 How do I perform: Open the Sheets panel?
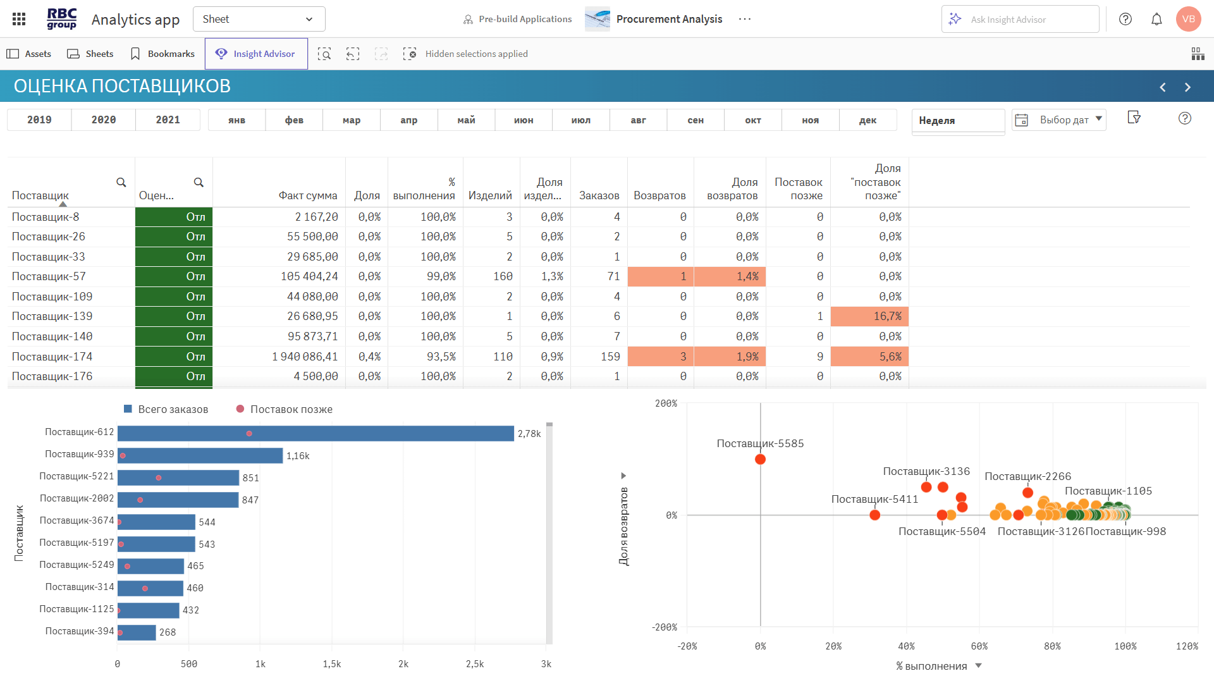[x=90, y=54]
